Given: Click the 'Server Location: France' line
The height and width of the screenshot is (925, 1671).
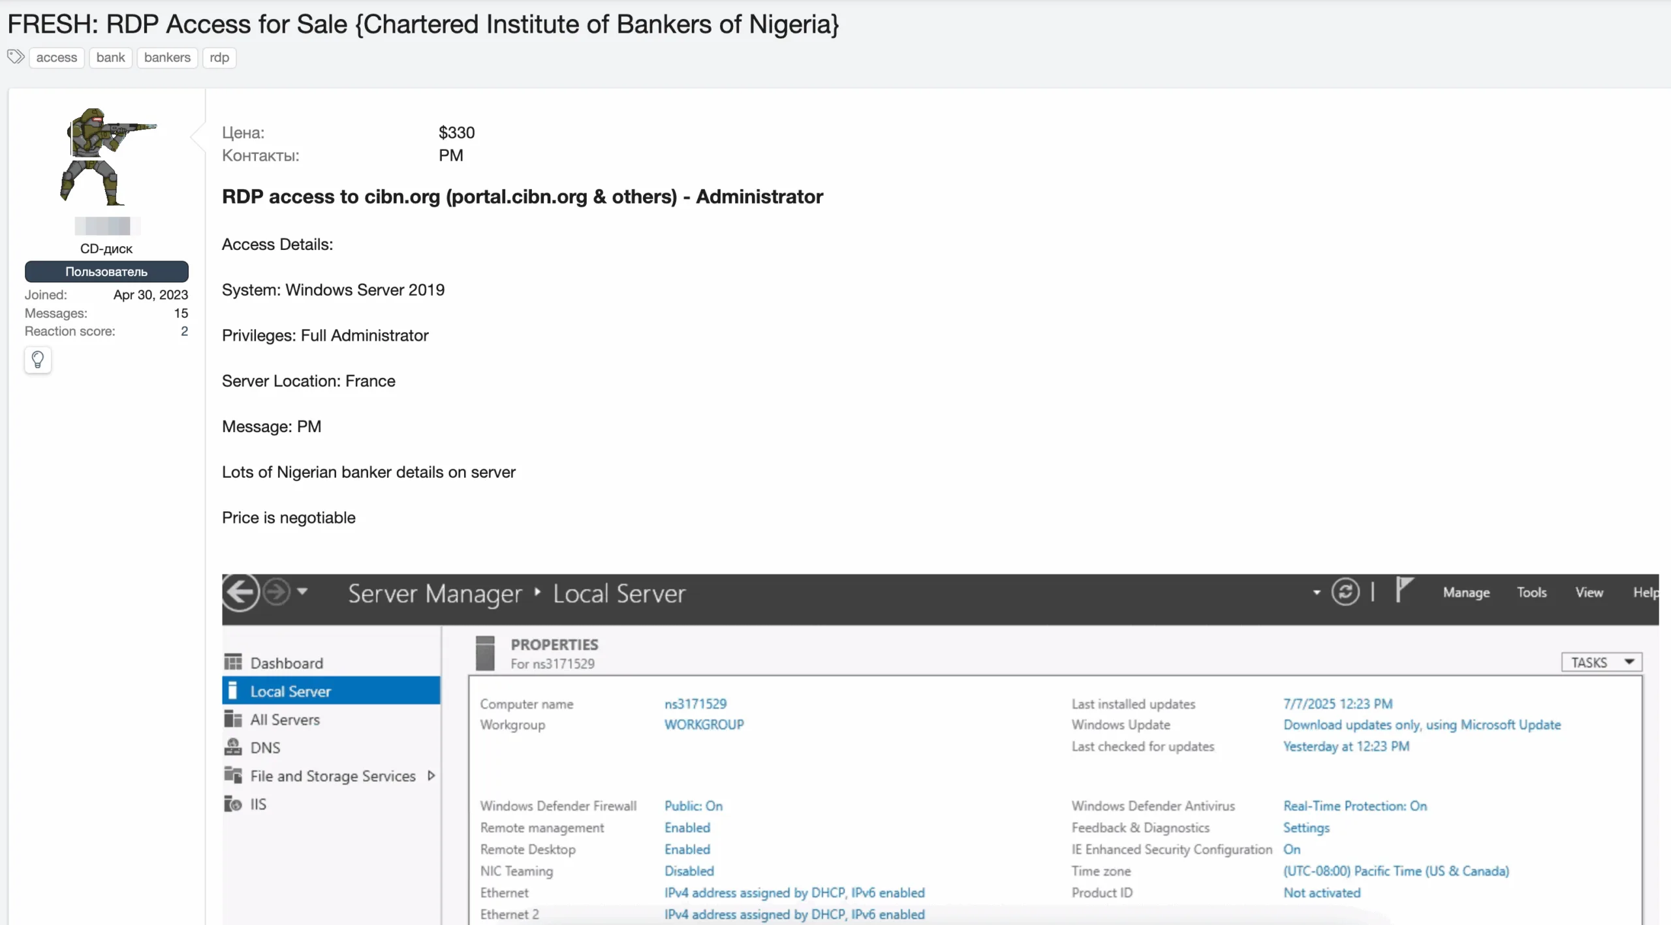Looking at the screenshot, I should click(308, 381).
